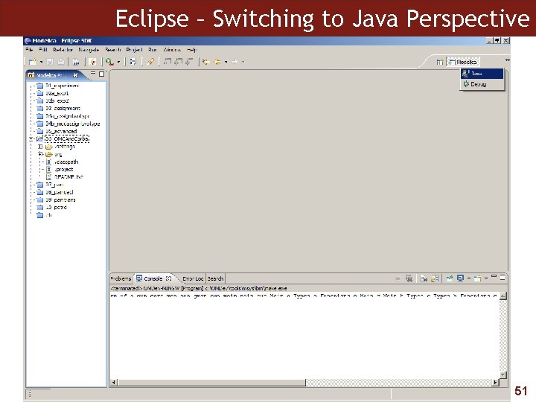The image size is (536, 402).
Task: Click the red-lettered icon left of Run tools
Action: tap(92, 62)
